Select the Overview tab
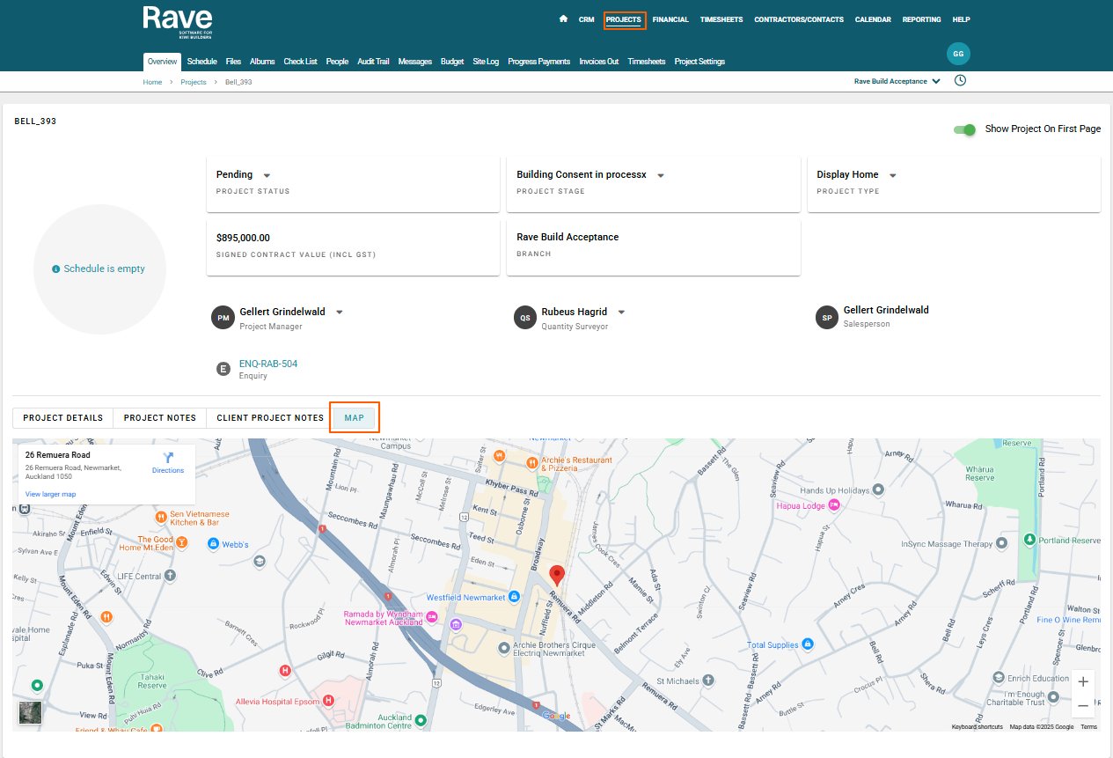The height and width of the screenshot is (758, 1113). click(162, 62)
